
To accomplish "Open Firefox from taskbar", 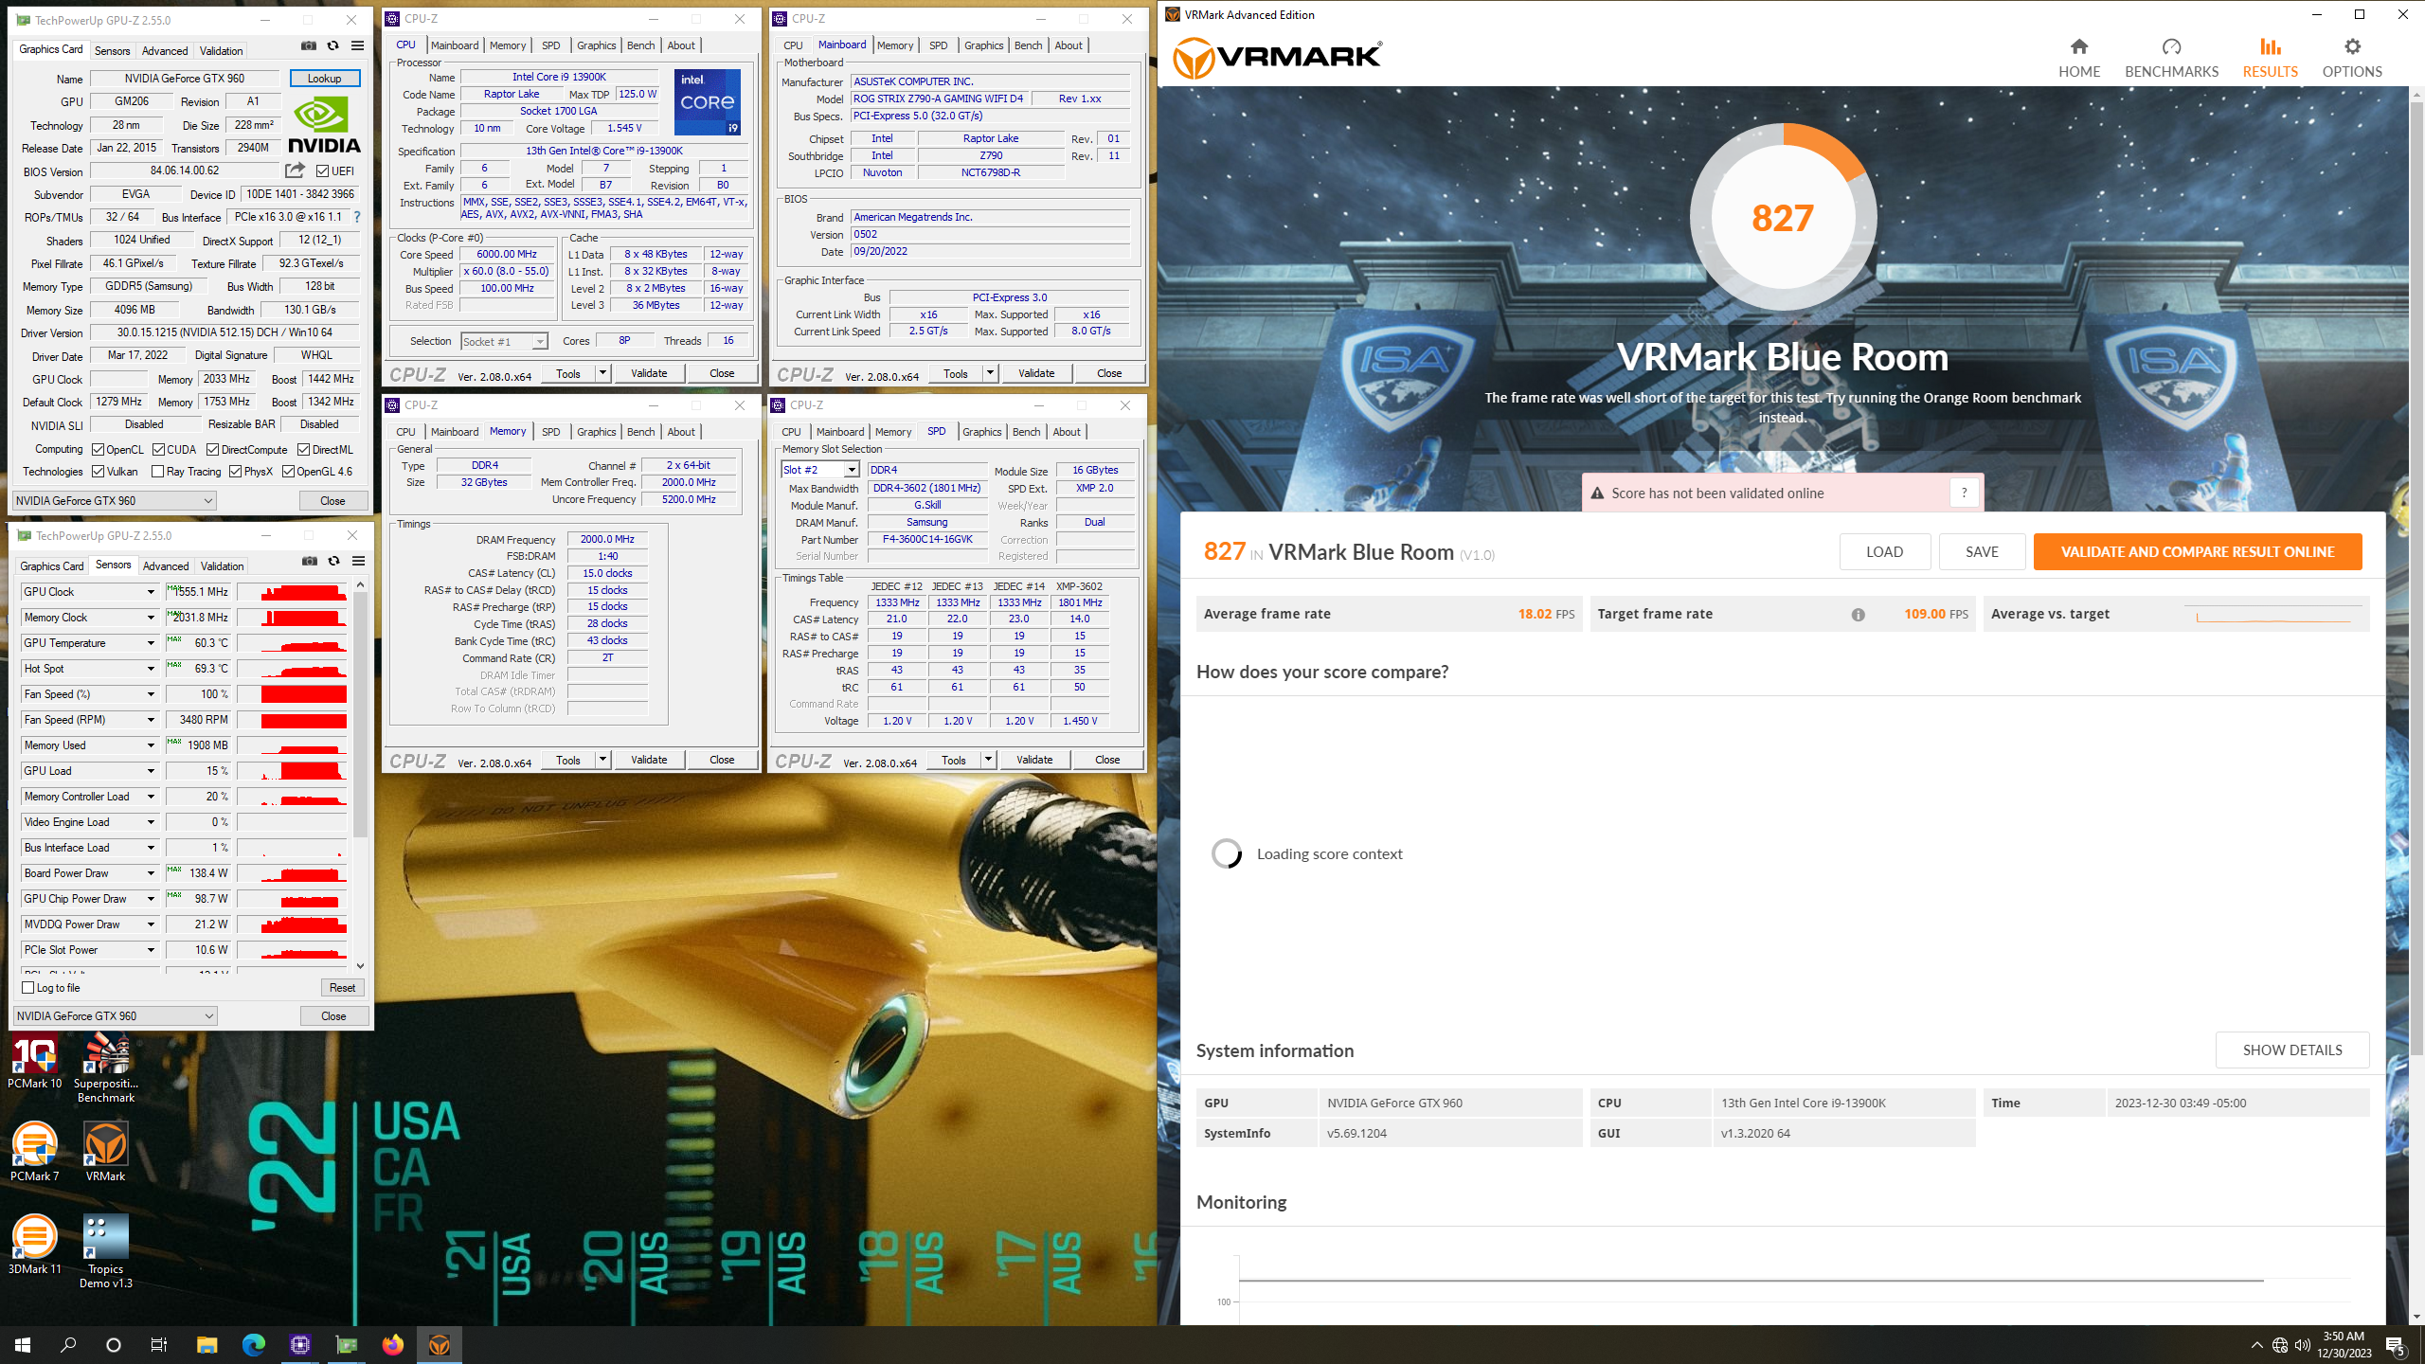I will [x=392, y=1344].
